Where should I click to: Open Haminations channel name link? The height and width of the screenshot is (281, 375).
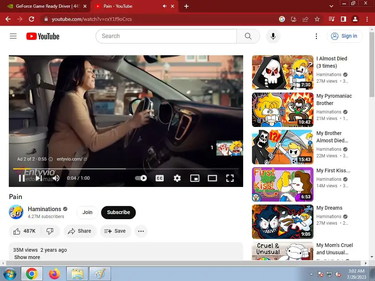tap(44, 209)
